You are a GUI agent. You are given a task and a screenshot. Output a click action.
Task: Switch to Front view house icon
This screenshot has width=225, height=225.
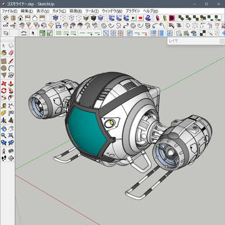[x=20, y=18]
